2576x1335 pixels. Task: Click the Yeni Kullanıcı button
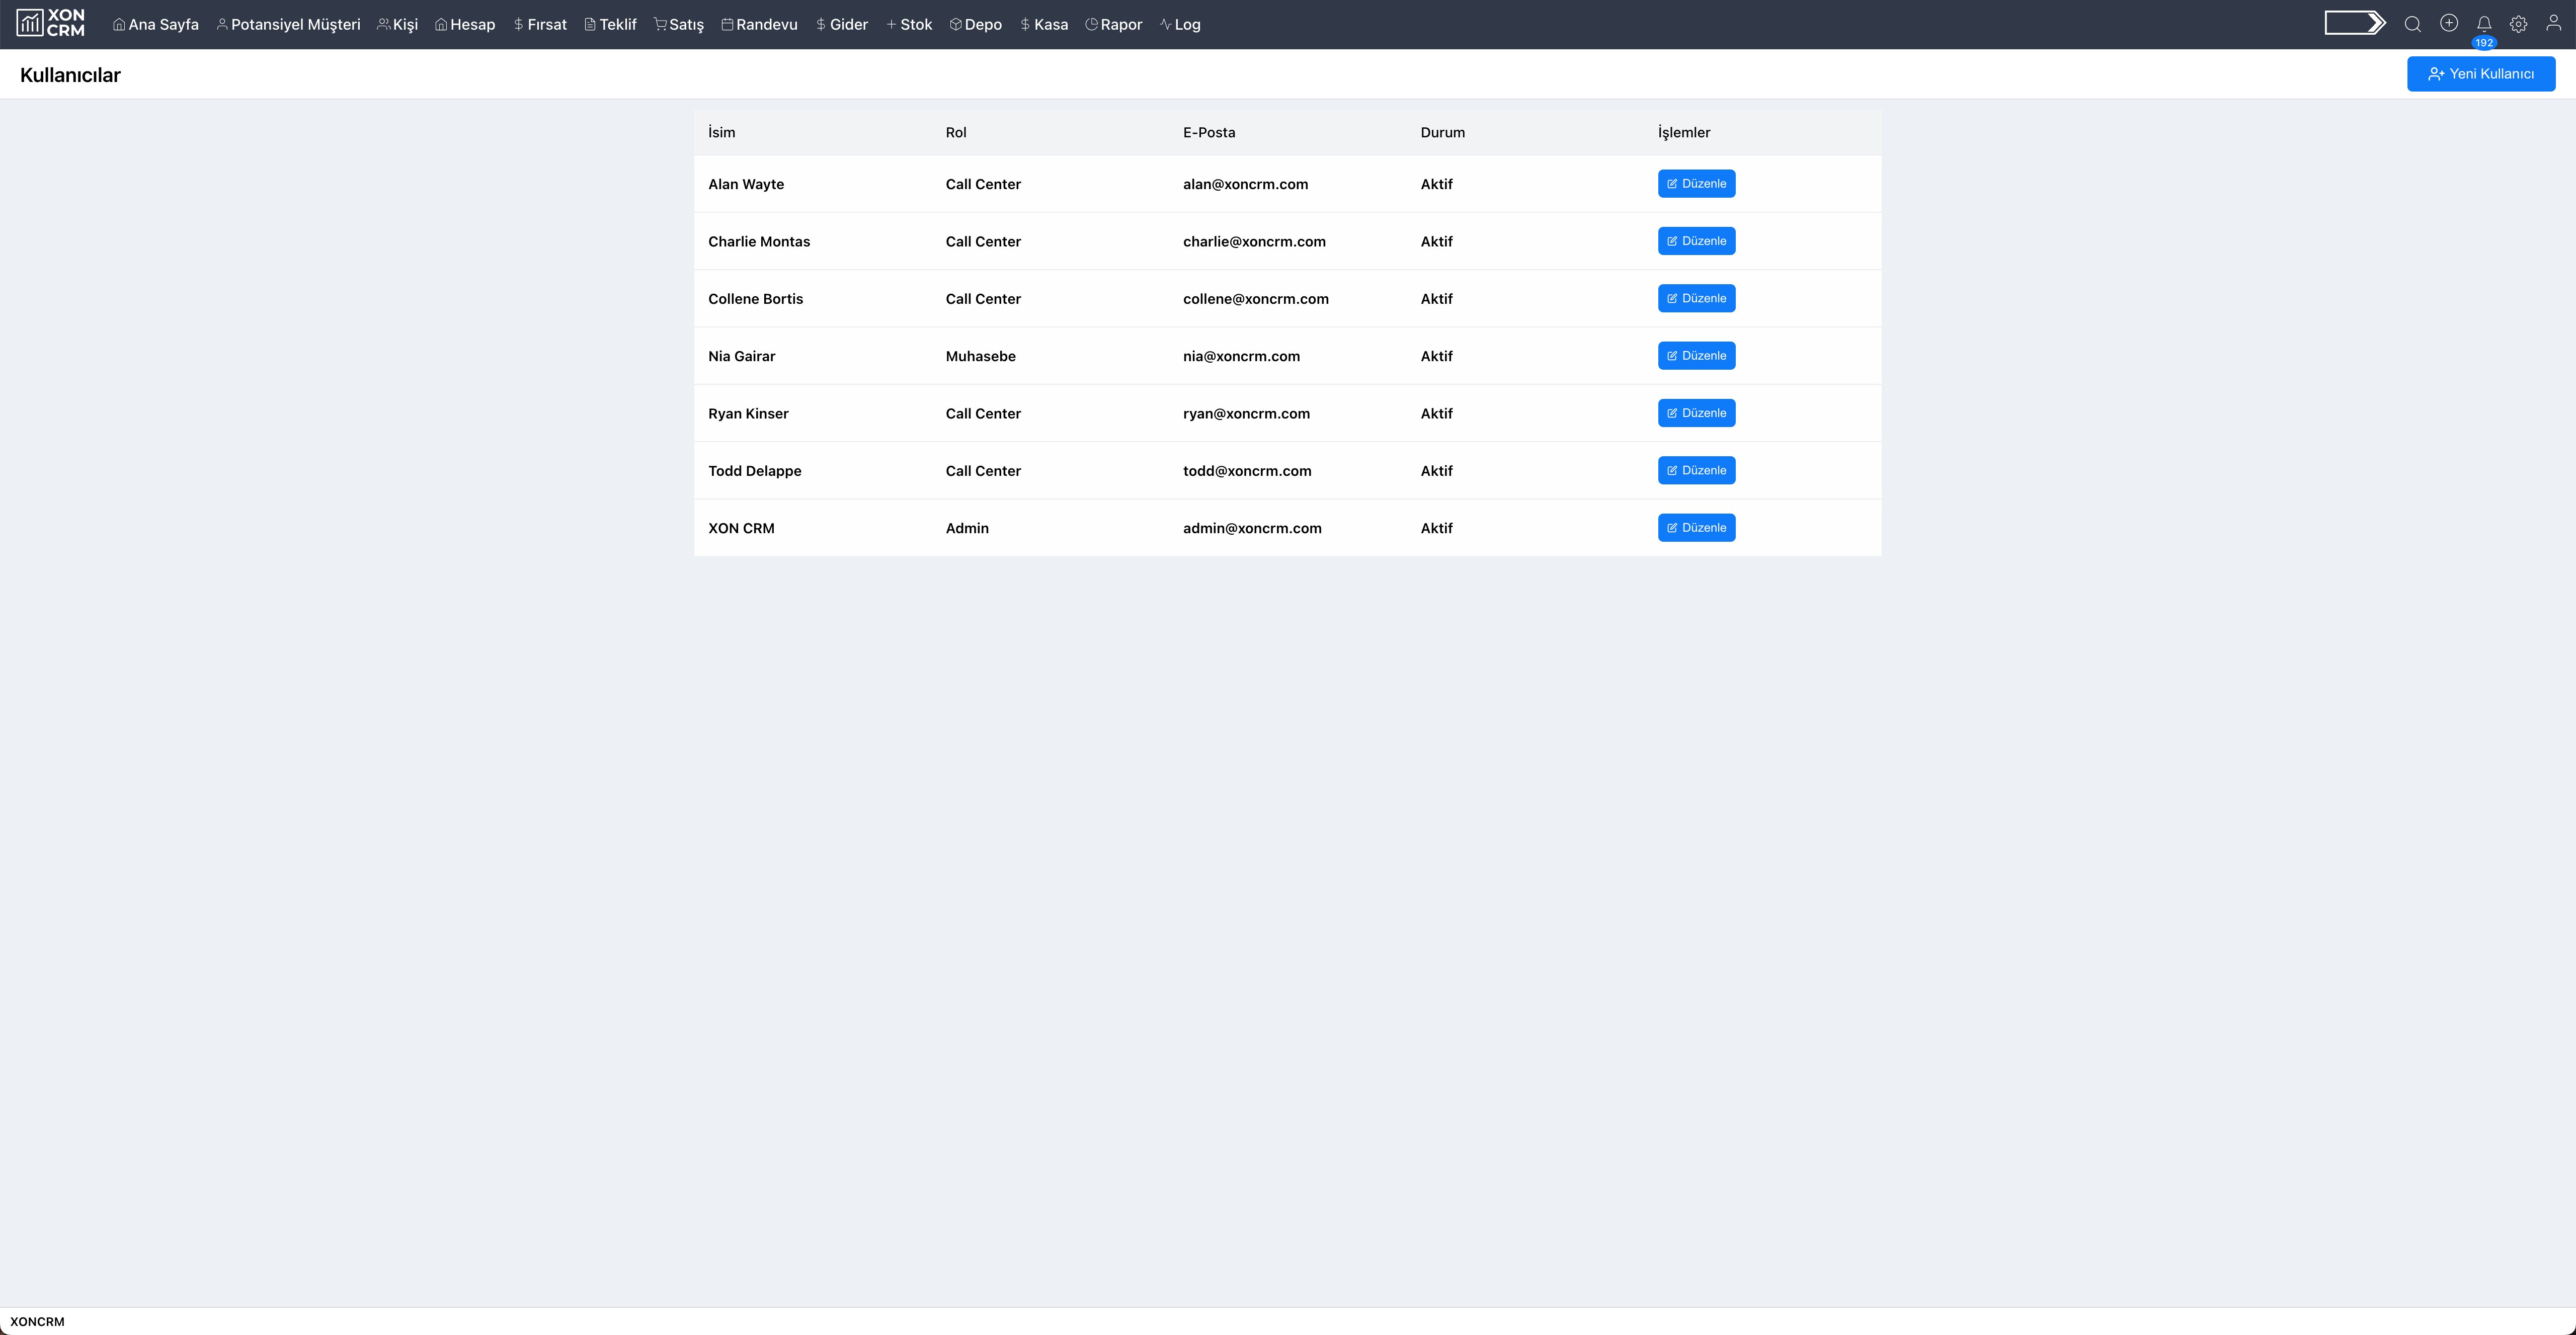(2481, 74)
